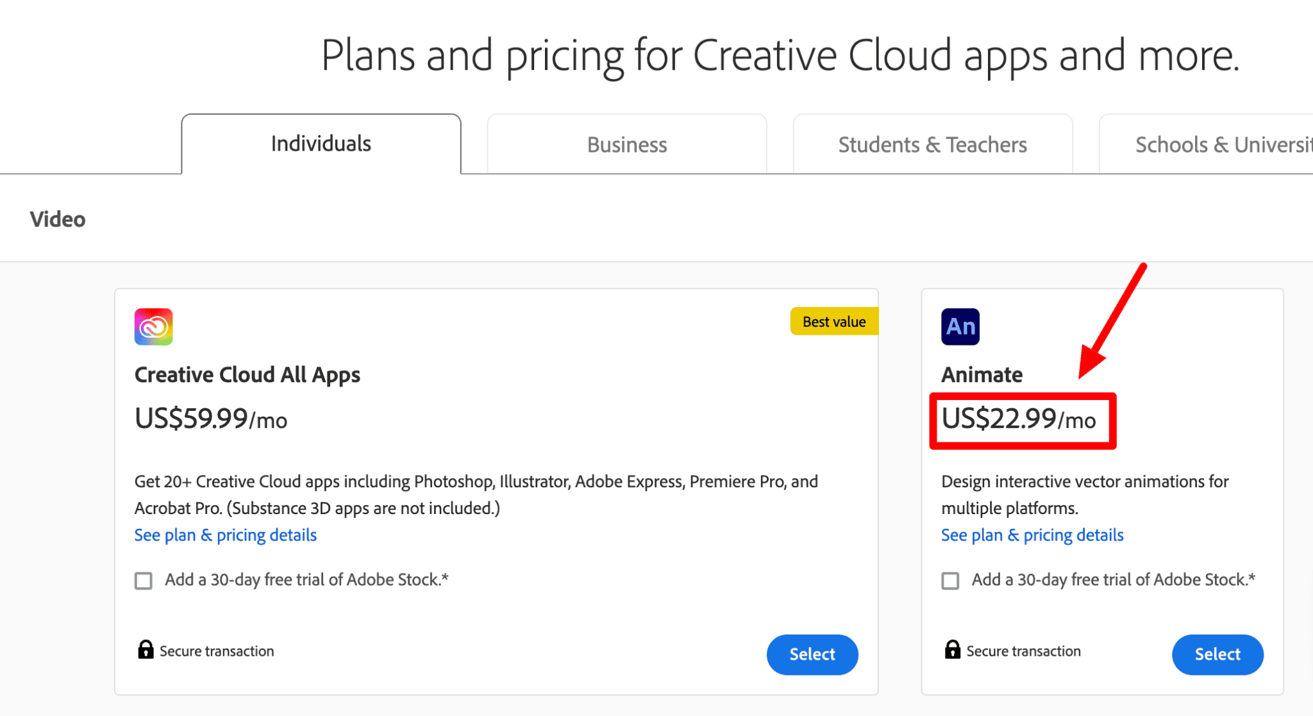Click the lock icon on the Animate card
The image size is (1313, 716).
pyautogui.click(x=953, y=650)
